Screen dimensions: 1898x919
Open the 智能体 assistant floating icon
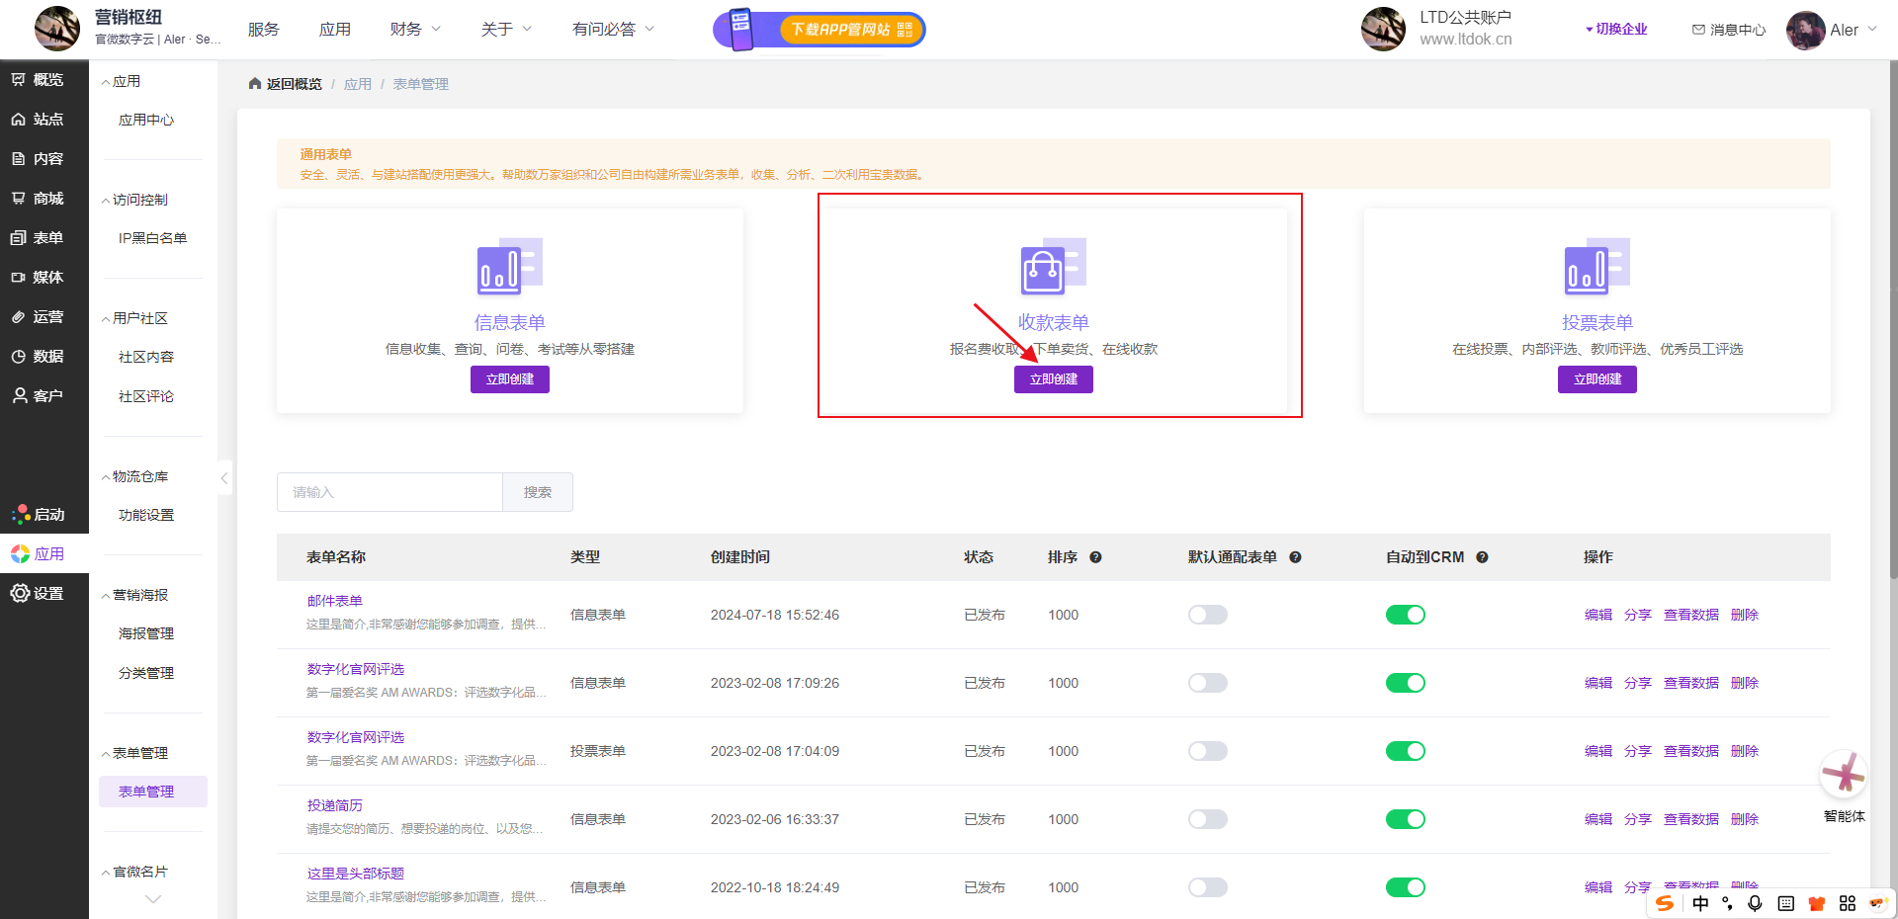pos(1844,775)
